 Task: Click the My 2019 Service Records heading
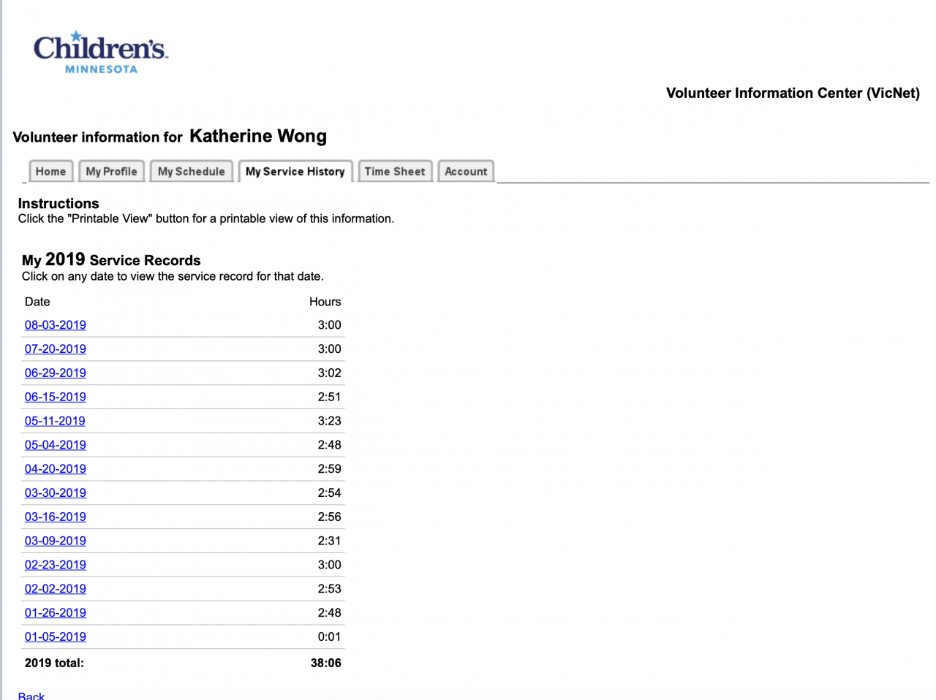(x=111, y=260)
